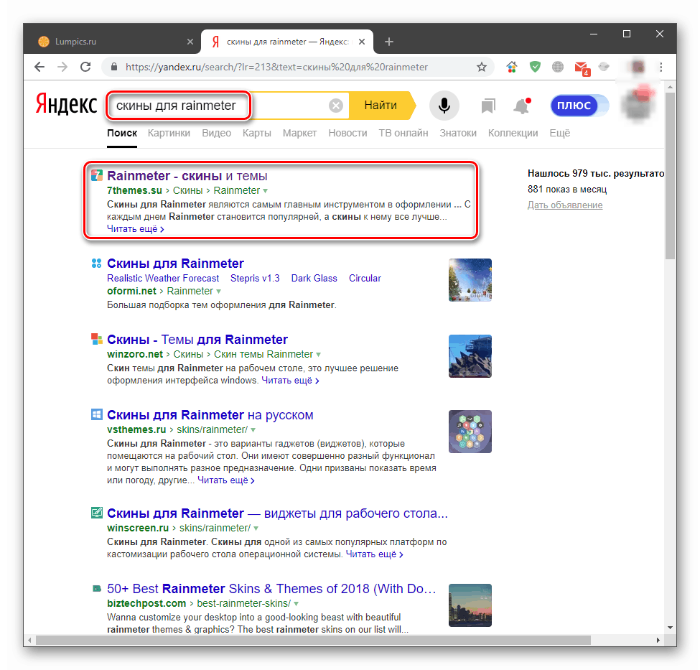
Task: Click the lock icon in address bar
Action: pyautogui.click(x=114, y=67)
